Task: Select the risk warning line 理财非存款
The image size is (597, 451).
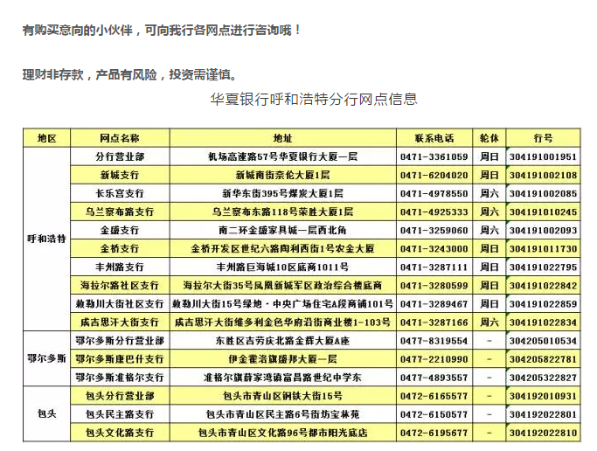Action: click(x=130, y=74)
